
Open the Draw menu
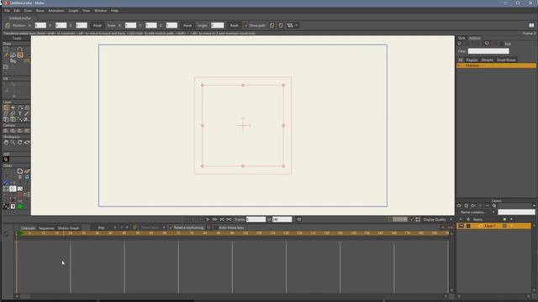pos(28,11)
